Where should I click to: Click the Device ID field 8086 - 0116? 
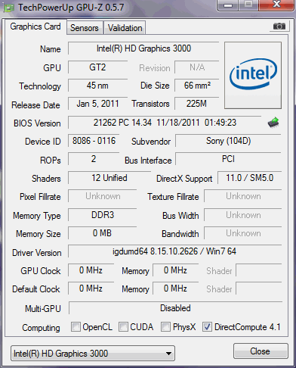pos(94,141)
